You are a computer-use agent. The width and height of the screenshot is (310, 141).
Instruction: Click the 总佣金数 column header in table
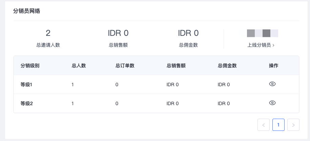[x=227, y=66]
